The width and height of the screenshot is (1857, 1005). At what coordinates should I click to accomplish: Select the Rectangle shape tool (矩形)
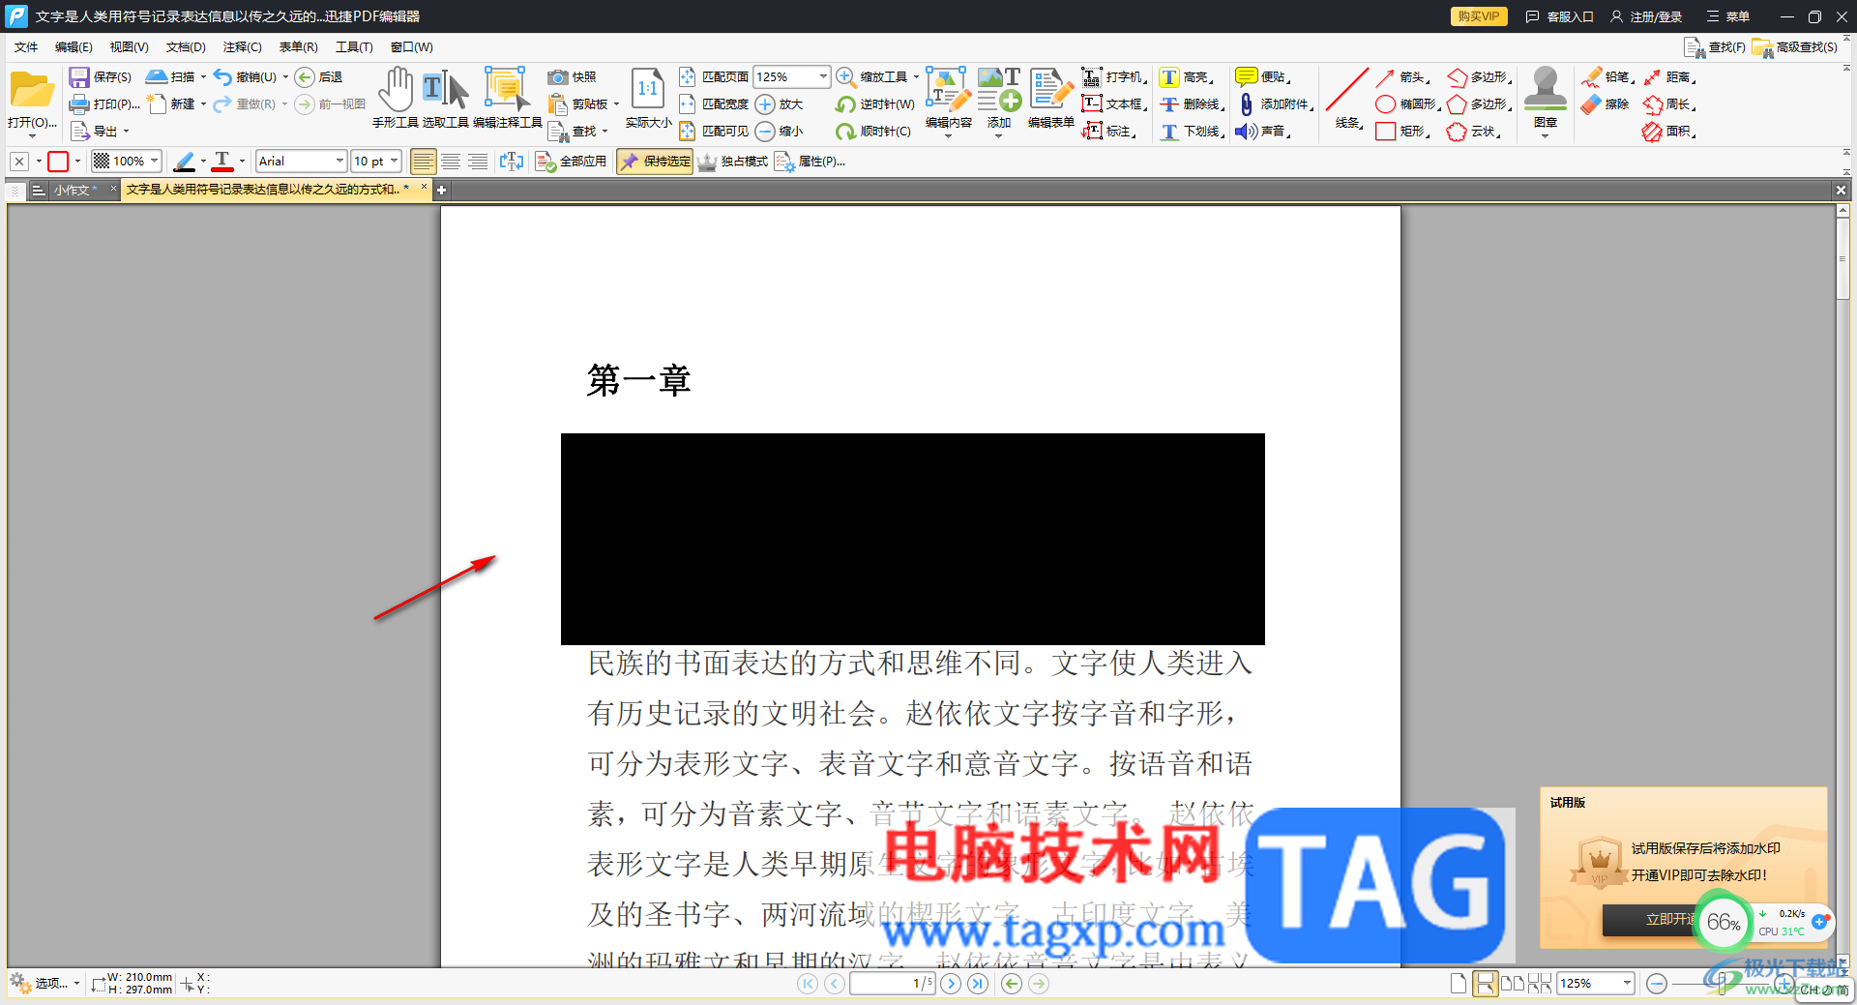[x=1402, y=131]
